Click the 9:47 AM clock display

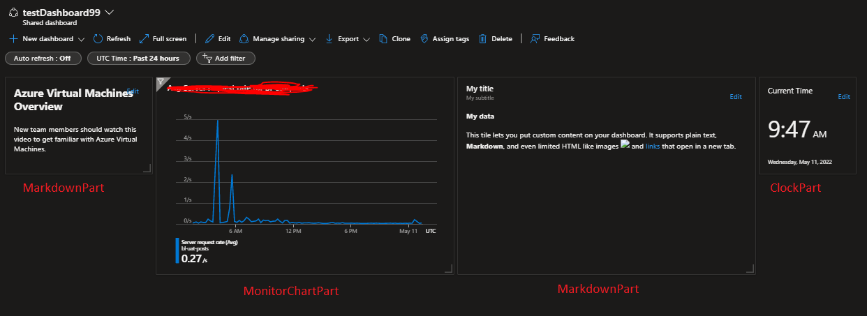(x=797, y=130)
